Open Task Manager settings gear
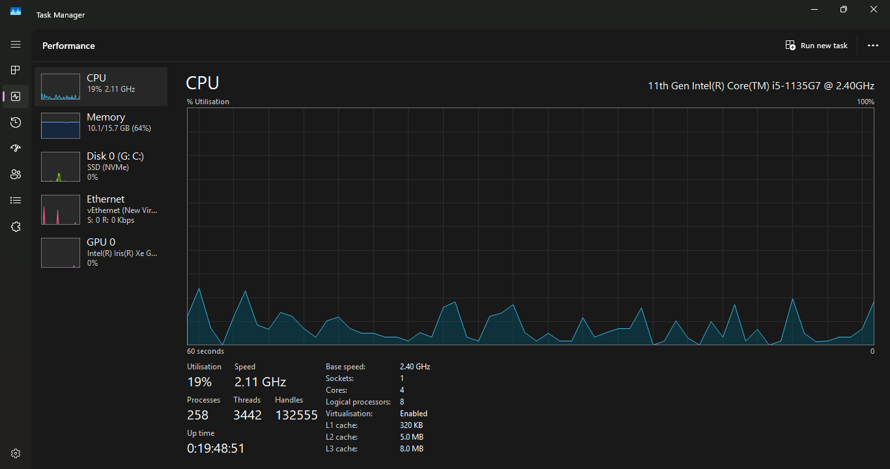The height and width of the screenshot is (469, 890). 16,453
